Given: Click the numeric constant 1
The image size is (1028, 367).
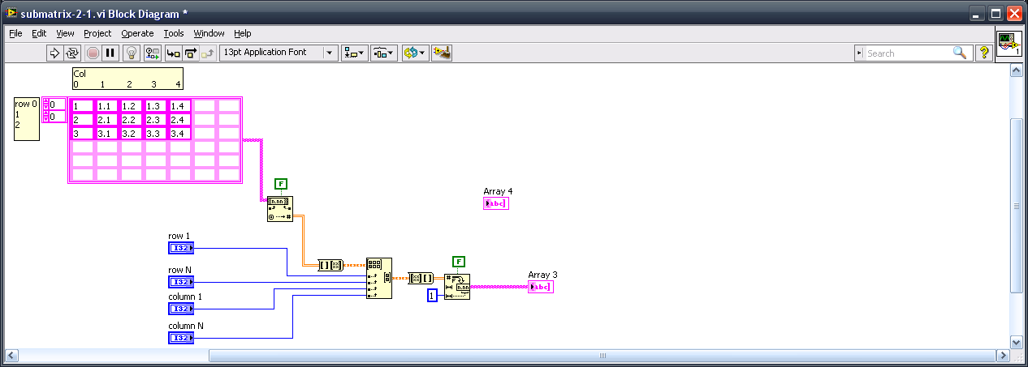Looking at the screenshot, I should tap(433, 296).
